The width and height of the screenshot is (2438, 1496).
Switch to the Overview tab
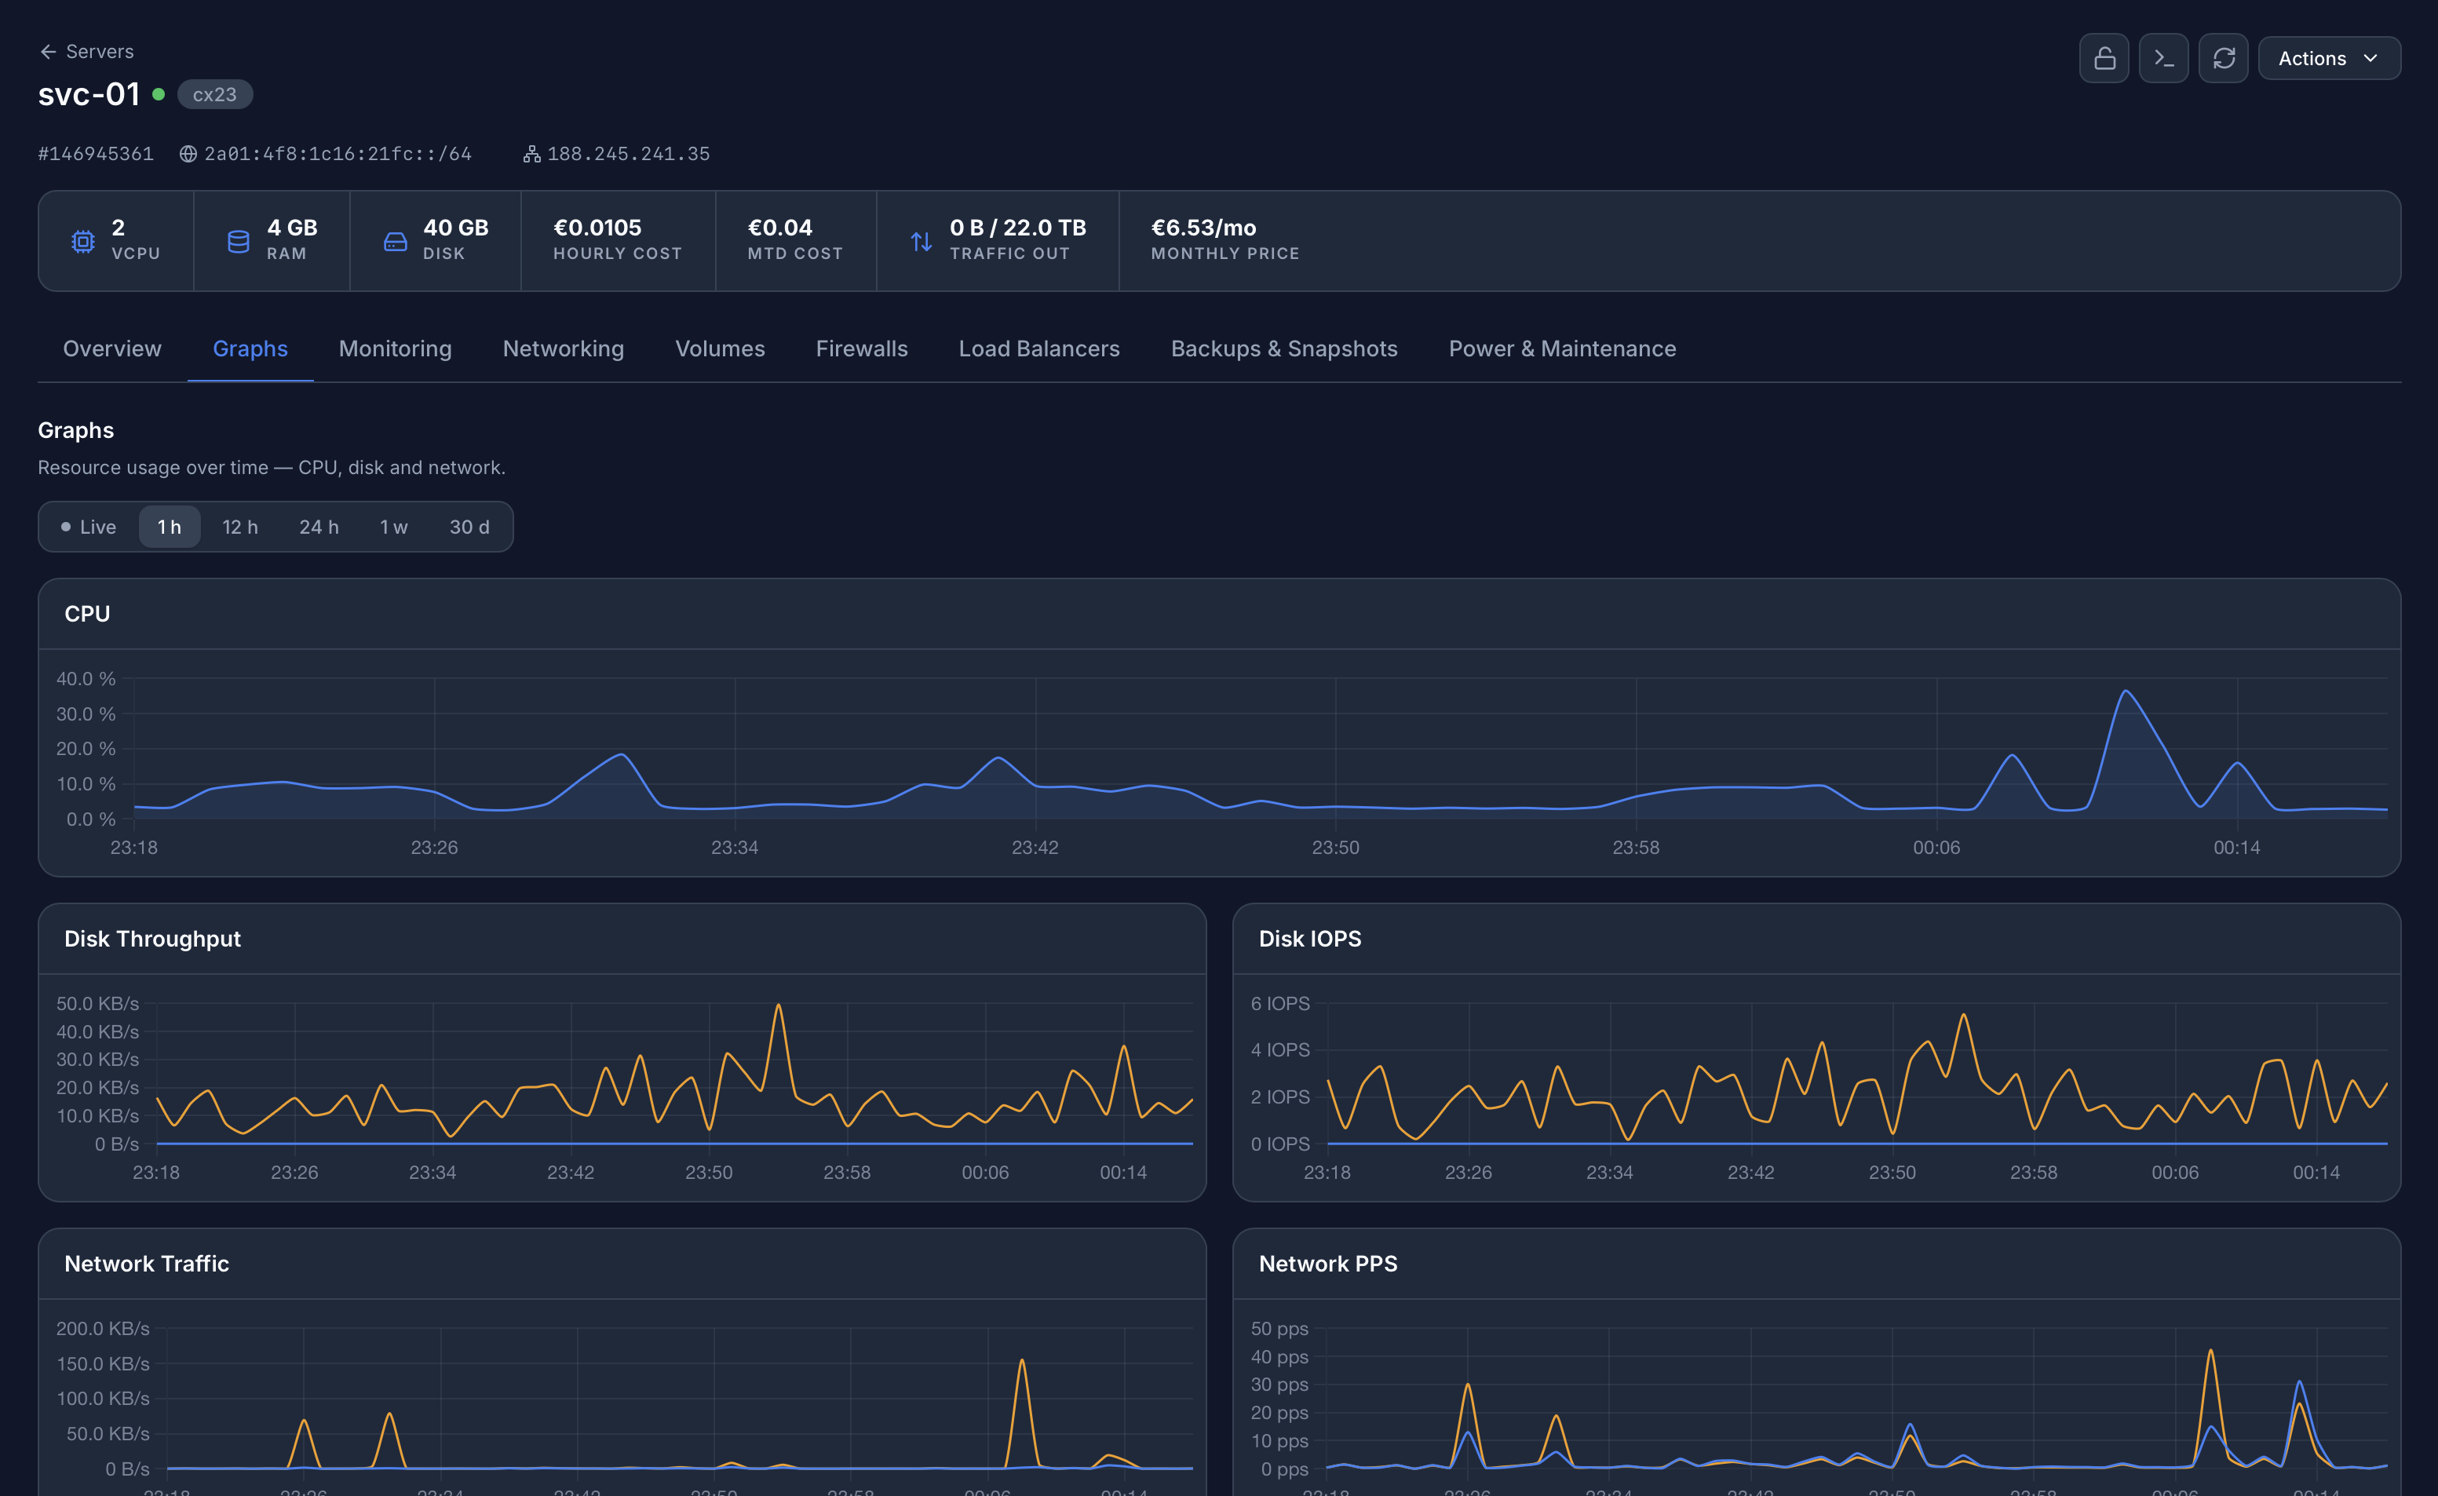pyautogui.click(x=111, y=348)
